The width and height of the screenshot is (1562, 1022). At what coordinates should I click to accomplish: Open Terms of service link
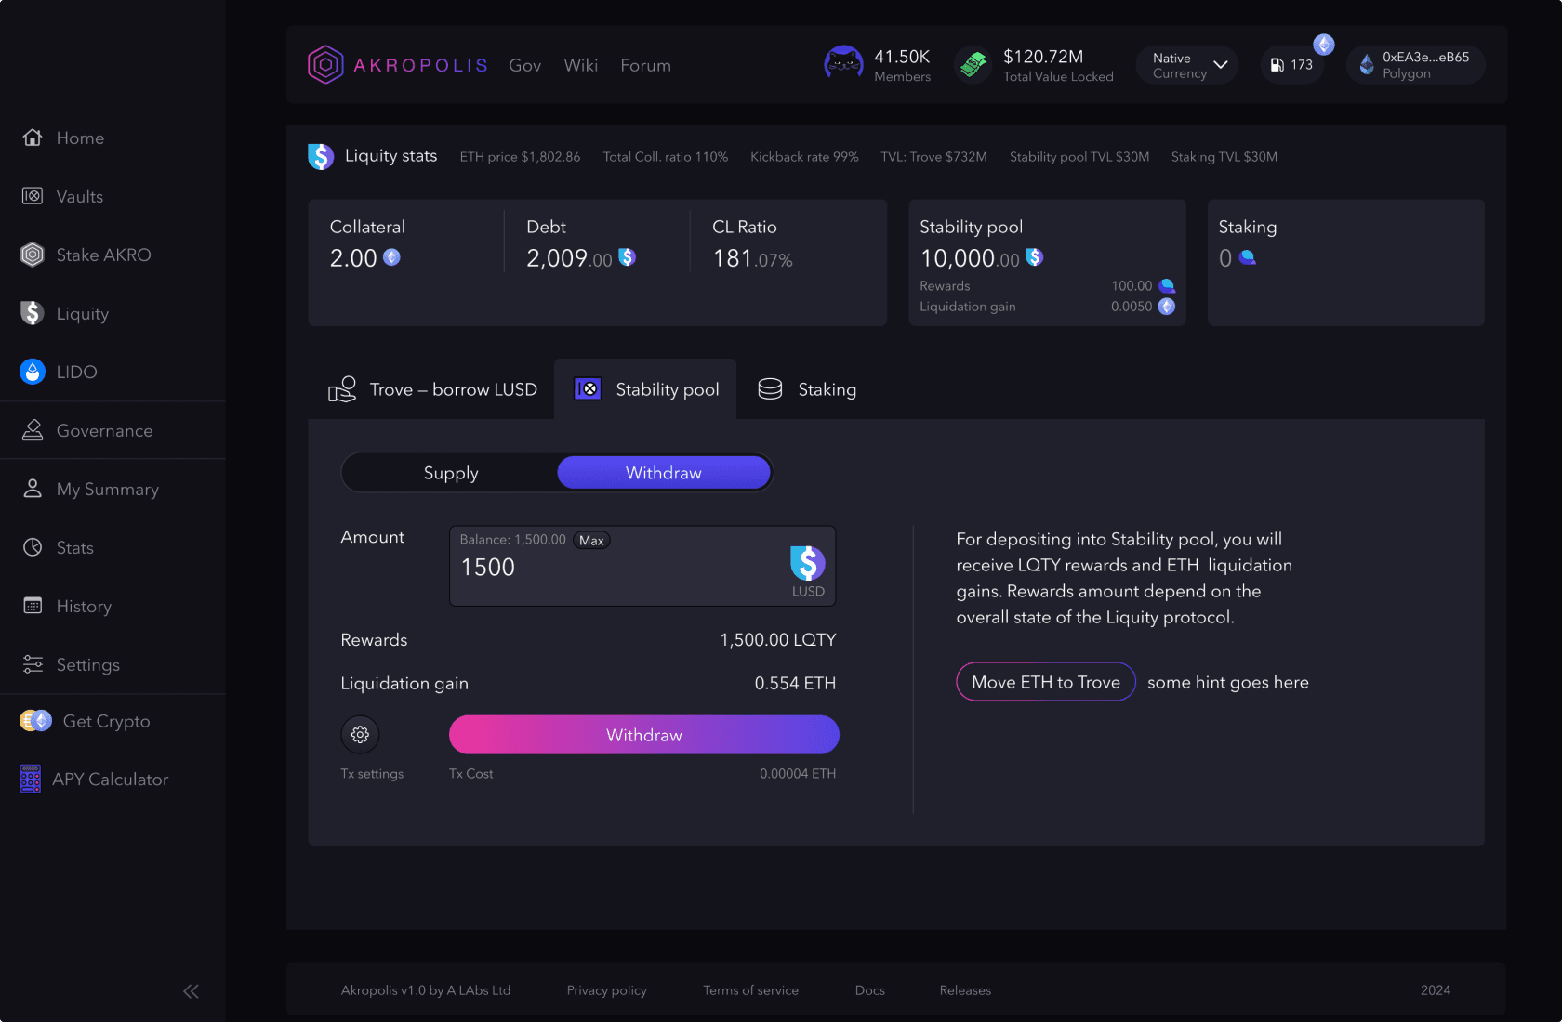coord(750,990)
